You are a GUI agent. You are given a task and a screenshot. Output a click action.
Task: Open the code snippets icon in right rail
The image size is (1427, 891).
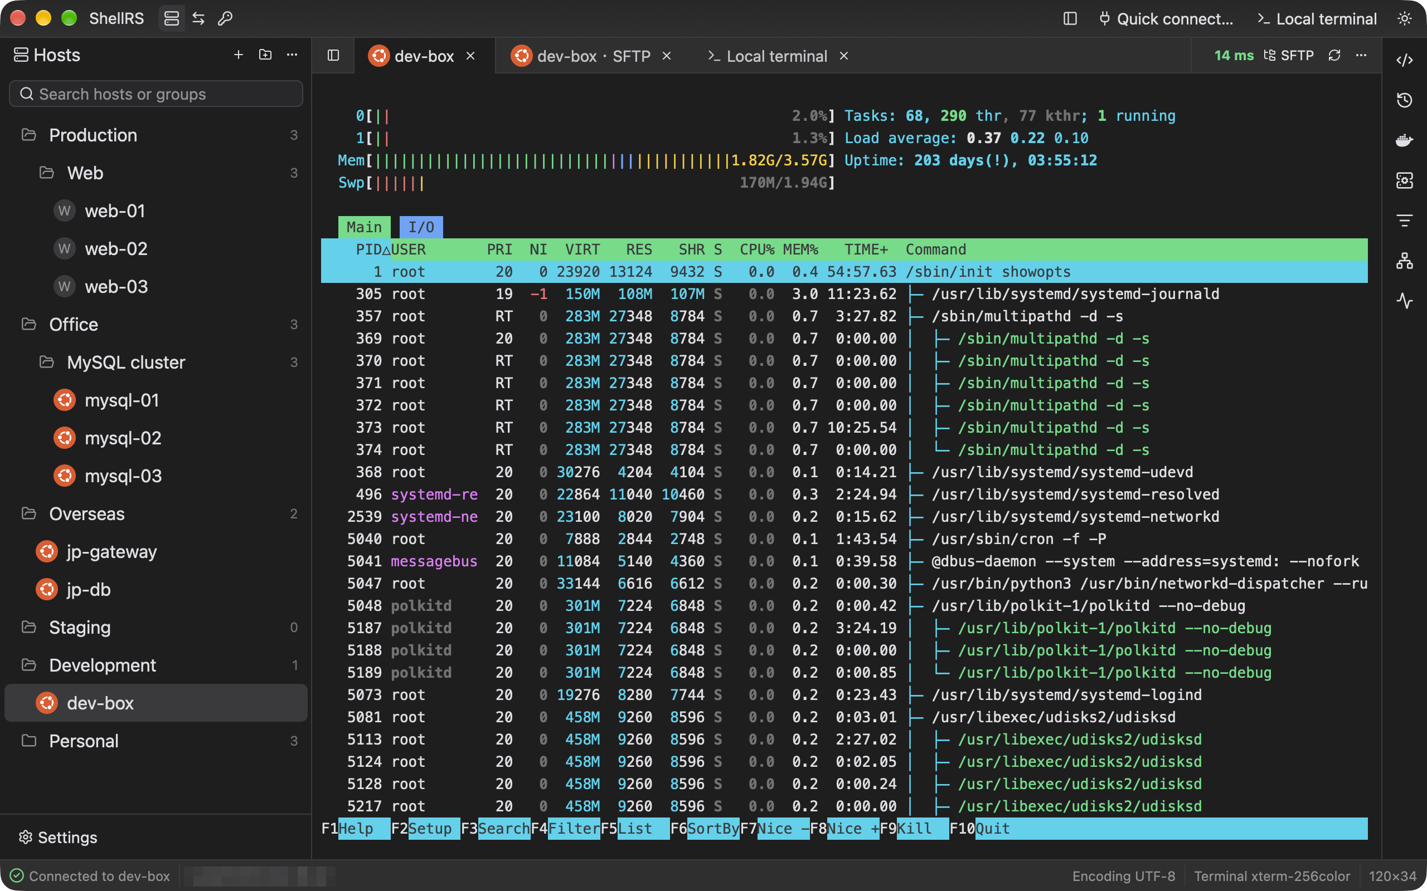[x=1405, y=60]
